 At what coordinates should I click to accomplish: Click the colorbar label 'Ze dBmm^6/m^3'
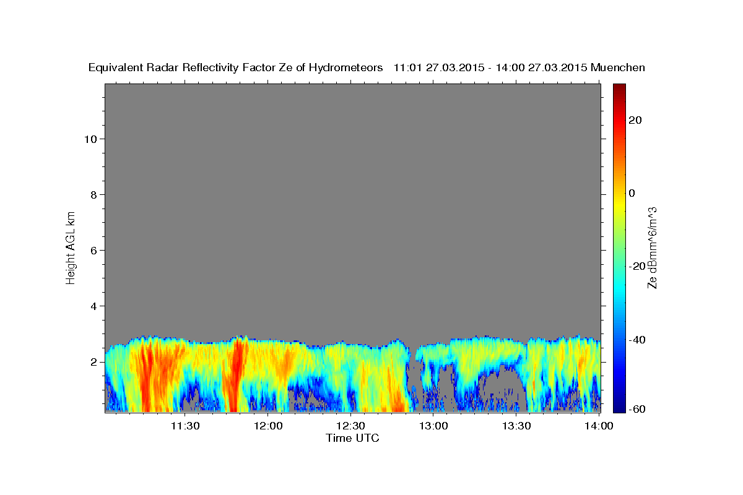[x=652, y=247]
